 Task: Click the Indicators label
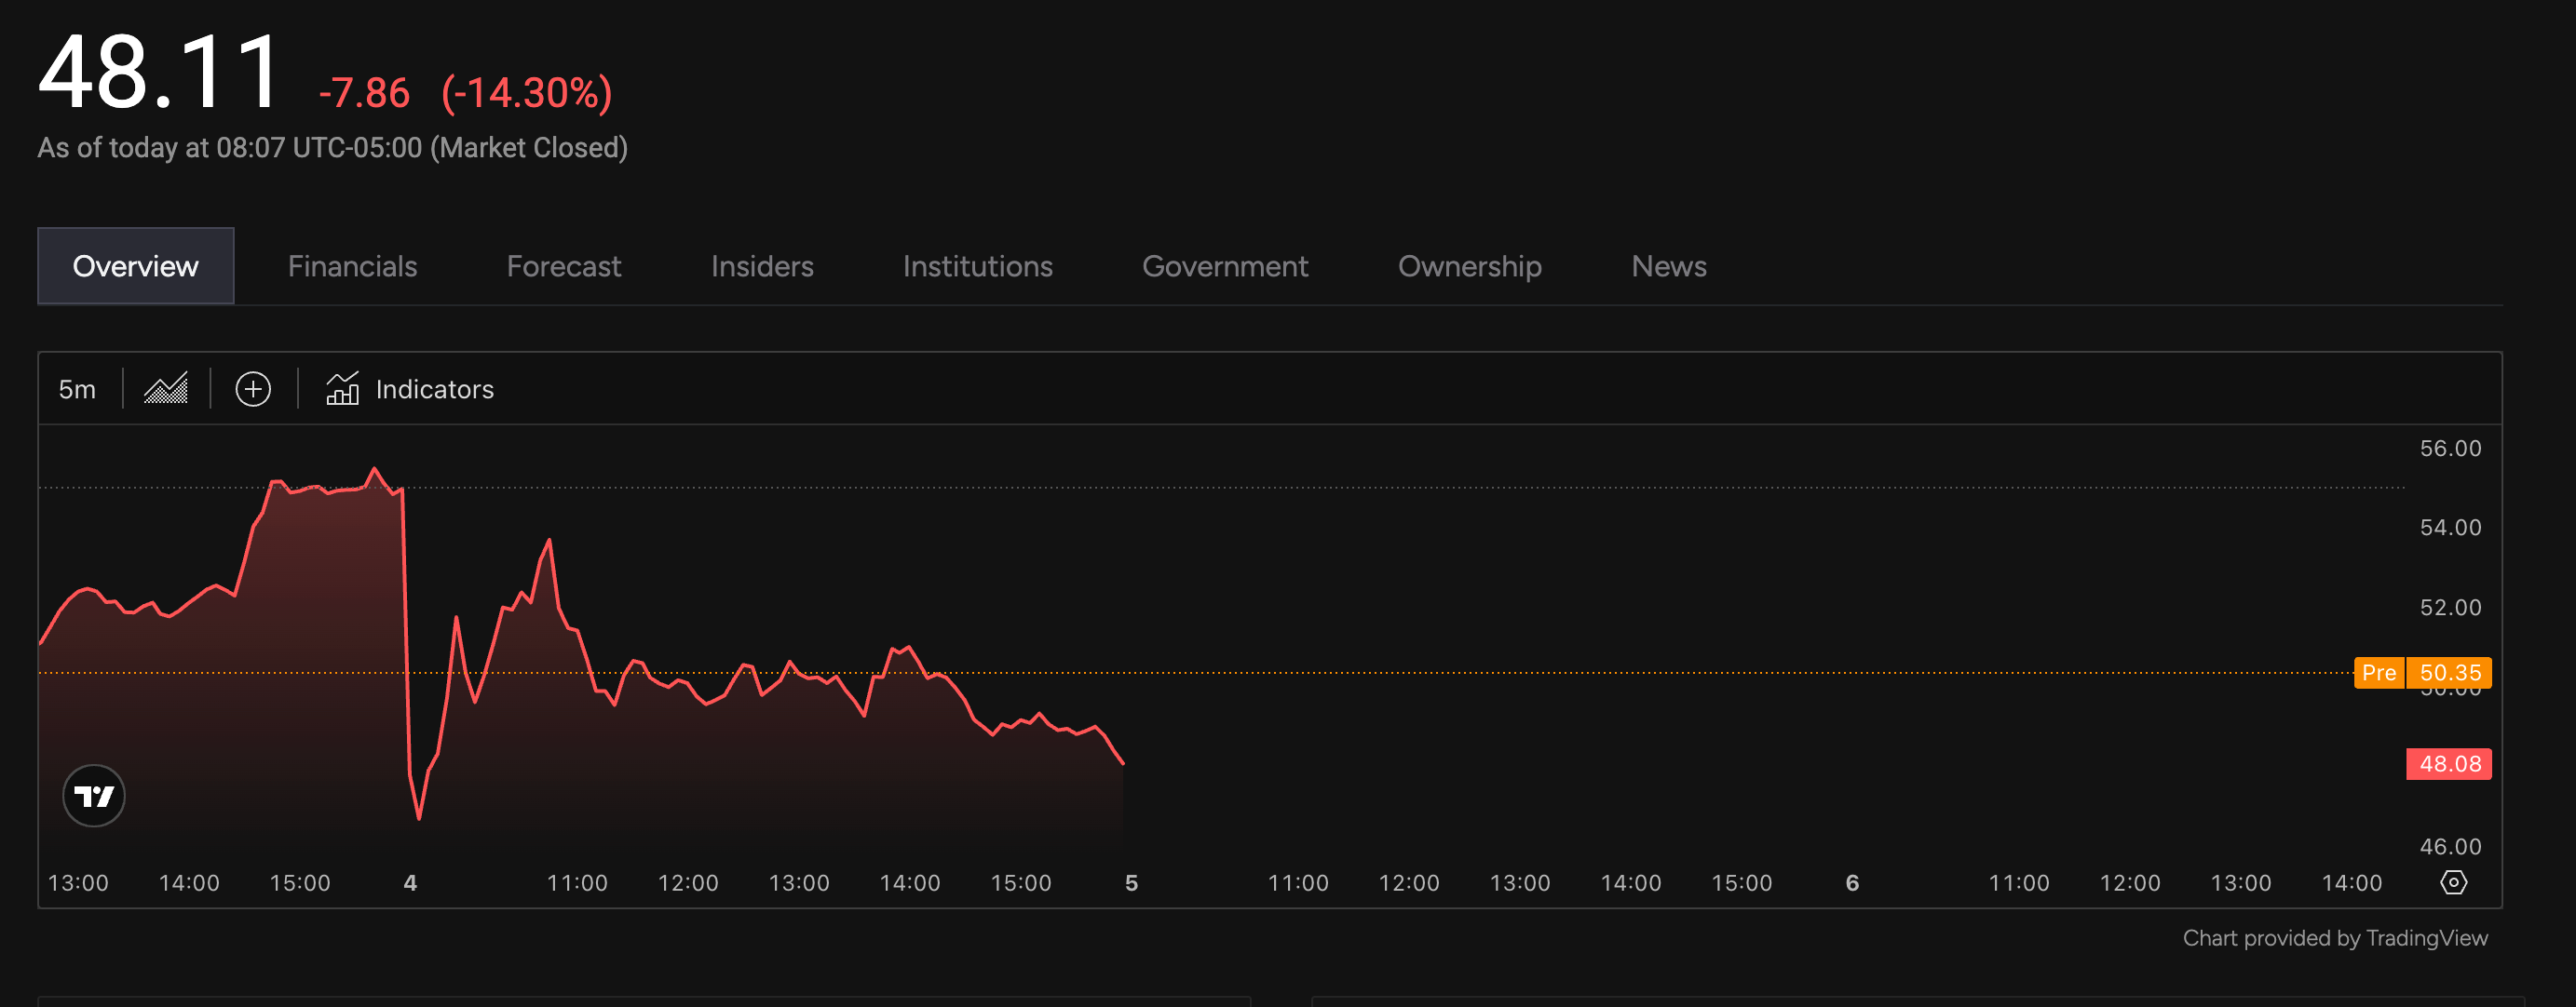434,389
